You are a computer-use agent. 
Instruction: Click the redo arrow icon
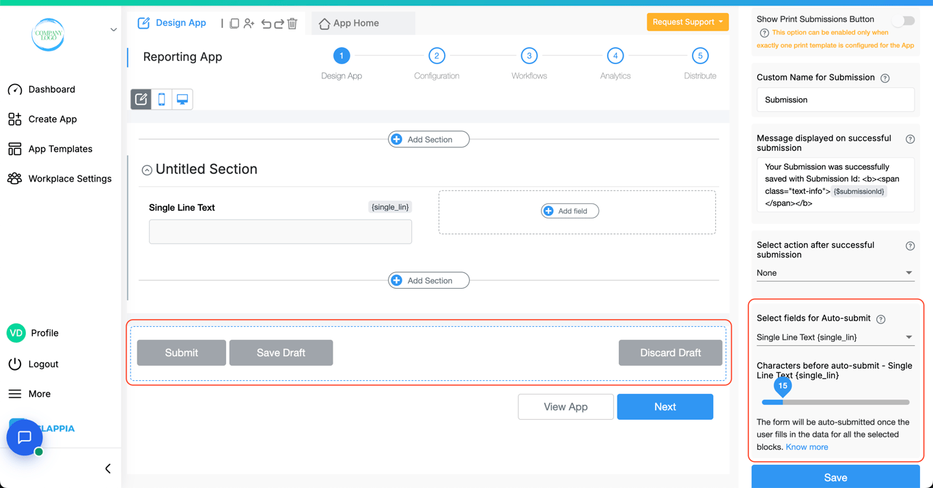[279, 23]
